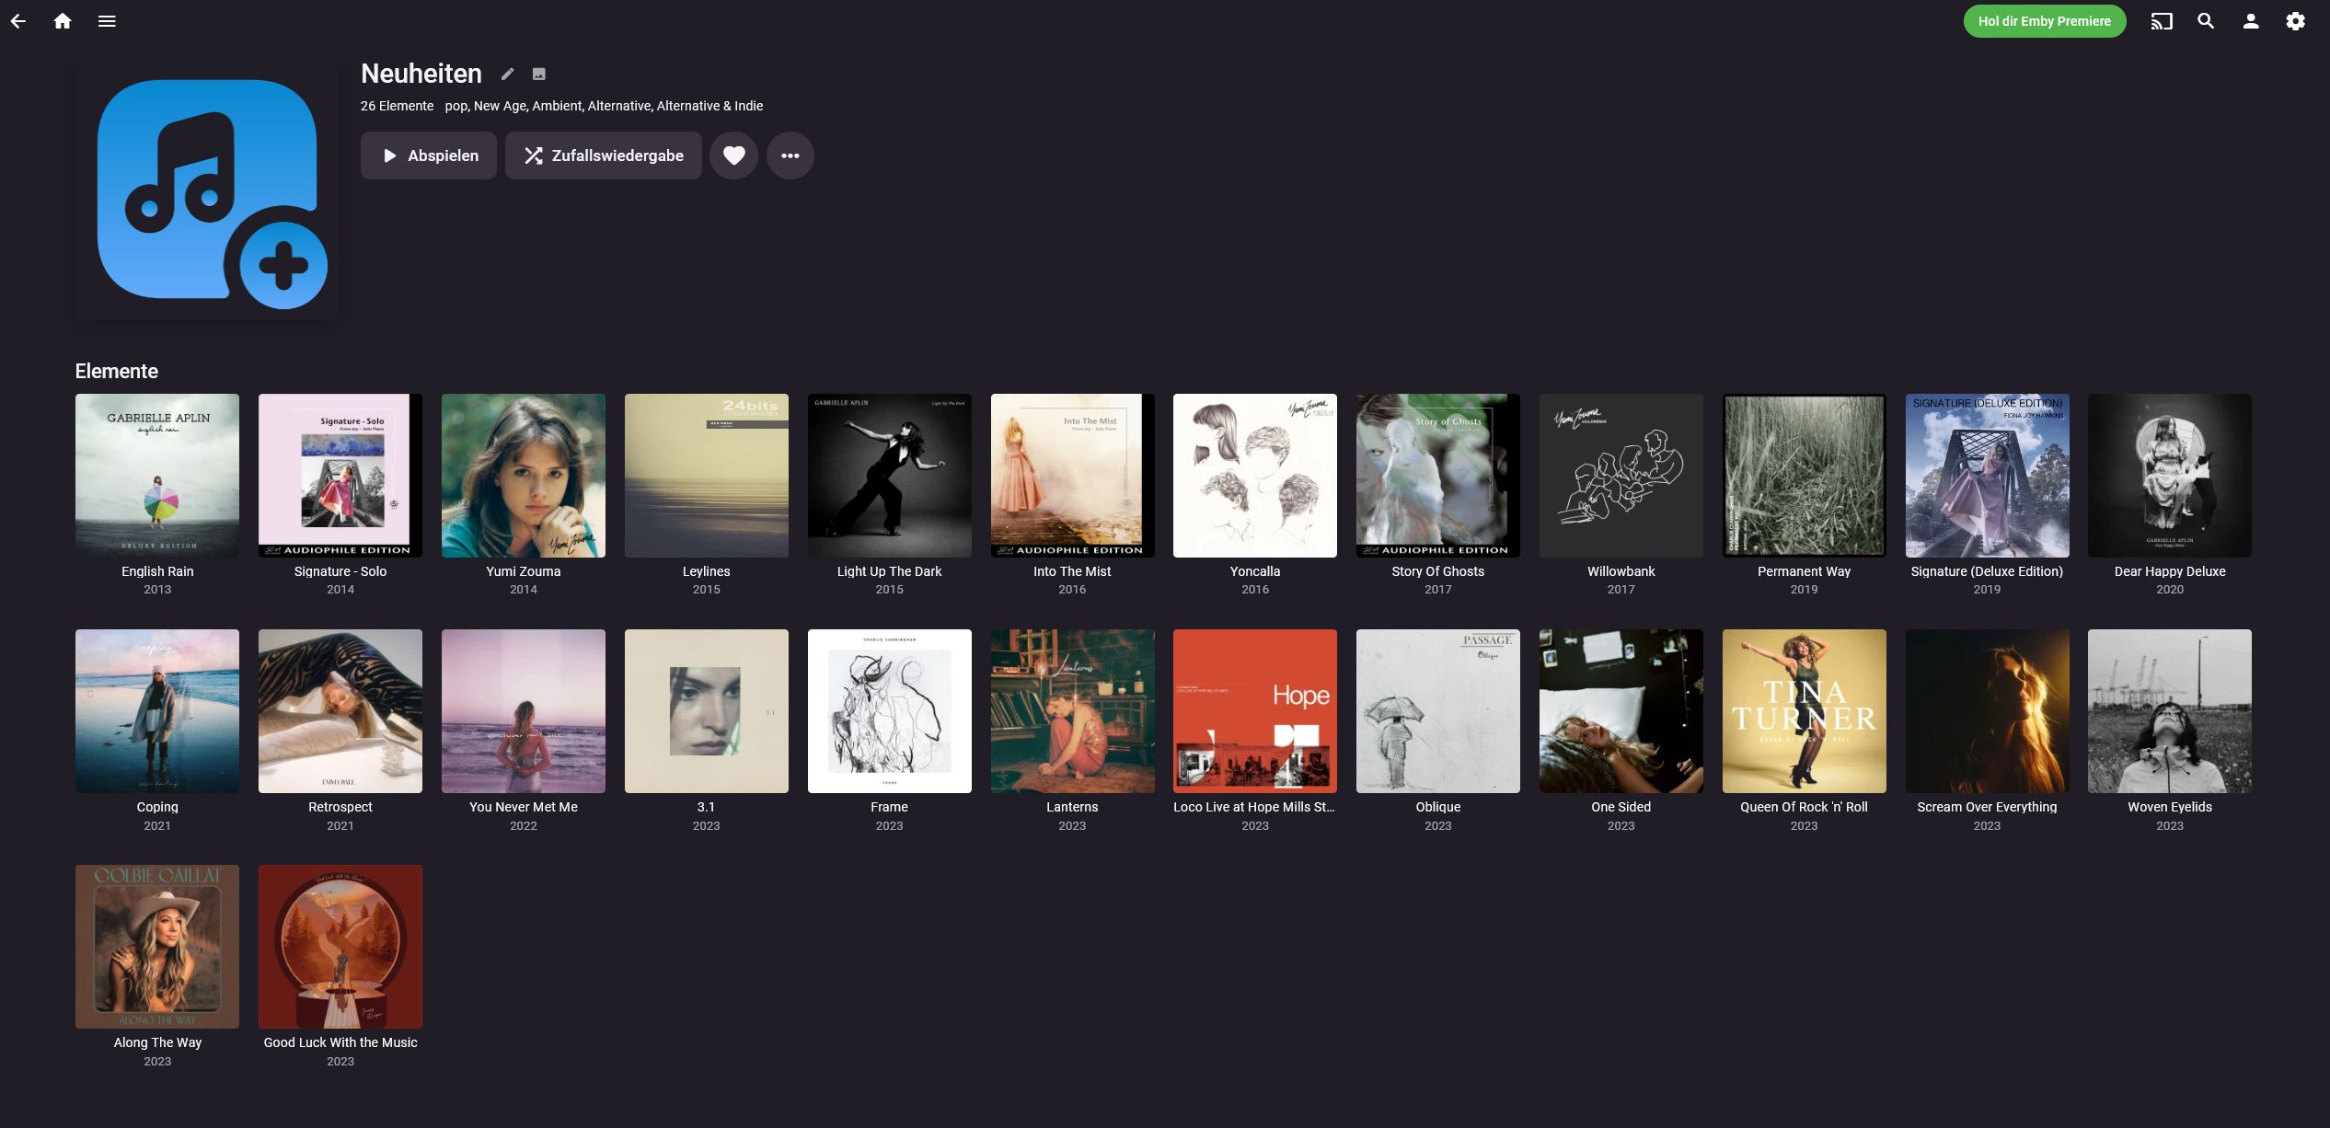The width and height of the screenshot is (2330, 1128).
Task: Open server settings gear icon
Action: click(2295, 21)
